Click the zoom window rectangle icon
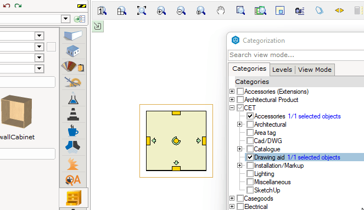The height and width of the screenshot is (210, 364). click(240, 10)
